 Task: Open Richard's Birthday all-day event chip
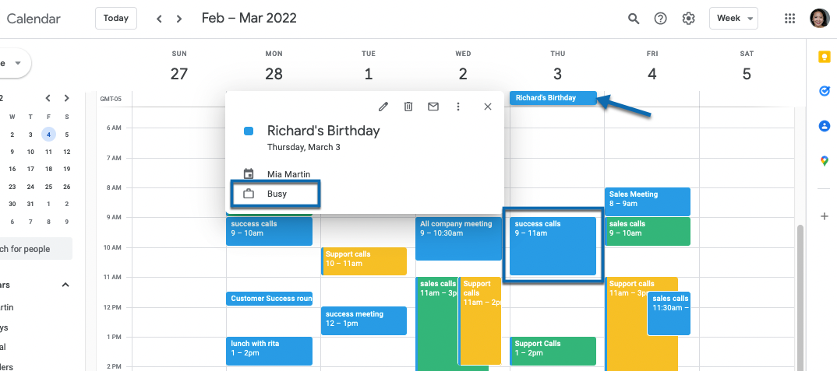pos(553,98)
